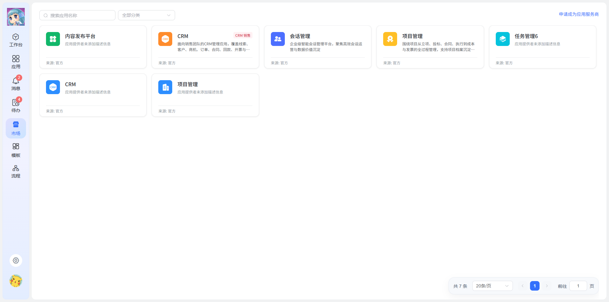This screenshot has height=302, width=609.
Task: Go to the previous page arrow in the pagination
Action: (522, 286)
